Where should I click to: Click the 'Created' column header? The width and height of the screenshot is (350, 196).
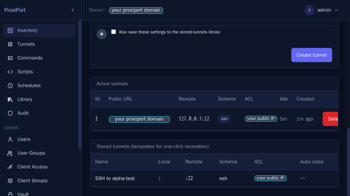tap(305, 99)
